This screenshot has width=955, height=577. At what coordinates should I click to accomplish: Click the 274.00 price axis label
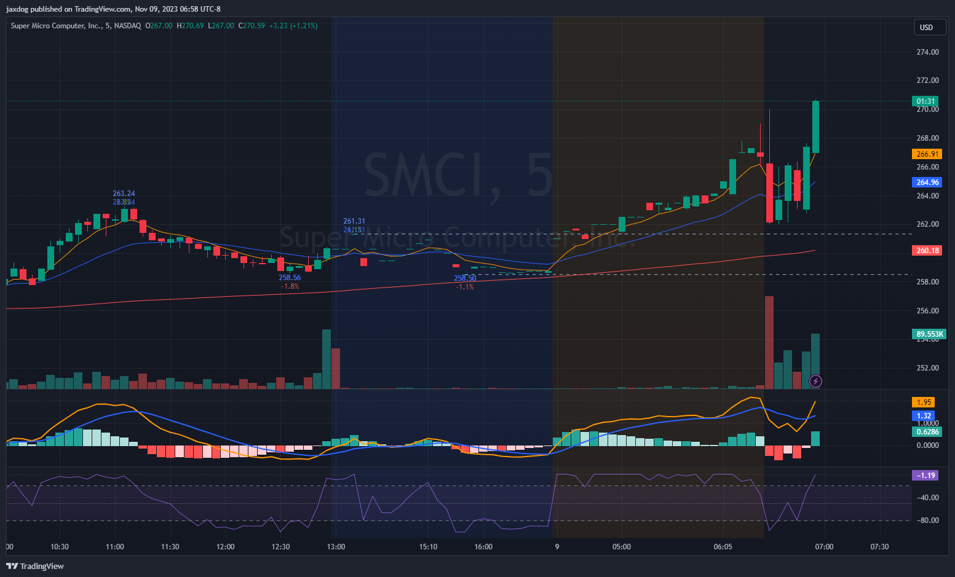pos(927,52)
